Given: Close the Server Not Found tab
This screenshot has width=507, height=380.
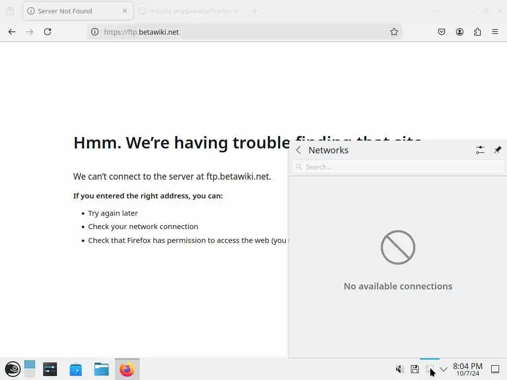Looking at the screenshot, I should (x=125, y=11).
